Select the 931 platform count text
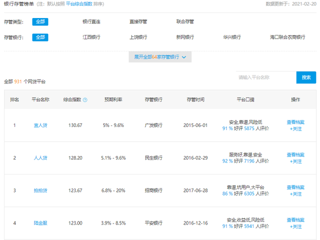The width and height of the screenshot is (320, 240). coord(18,81)
